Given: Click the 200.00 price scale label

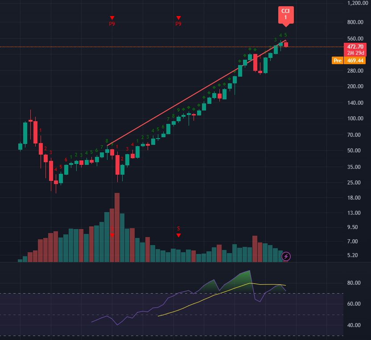Looking at the screenshot, I should (355, 86).
